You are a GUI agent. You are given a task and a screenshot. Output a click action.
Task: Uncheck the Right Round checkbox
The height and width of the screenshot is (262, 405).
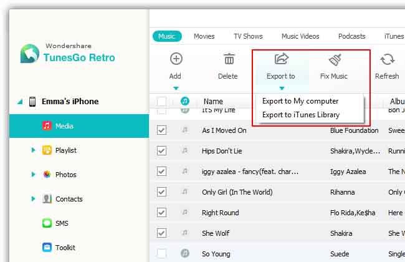[x=161, y=213]
